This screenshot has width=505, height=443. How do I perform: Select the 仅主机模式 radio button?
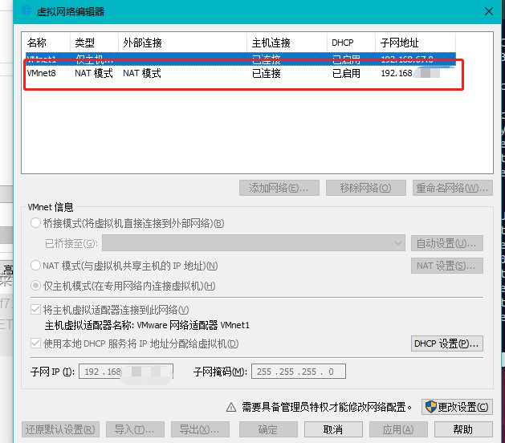point(35,286)
